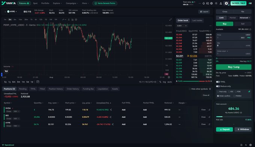Enable the TP/SL toggle
Viewport: 255px width, 147px height.
coord(218,82)
